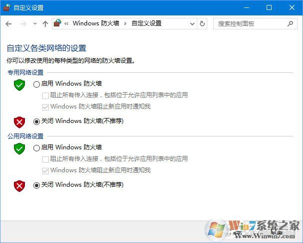Screen dimensions: 303x243
Task: Toggle notify checkbox under private network
Action: click(45, 107)
